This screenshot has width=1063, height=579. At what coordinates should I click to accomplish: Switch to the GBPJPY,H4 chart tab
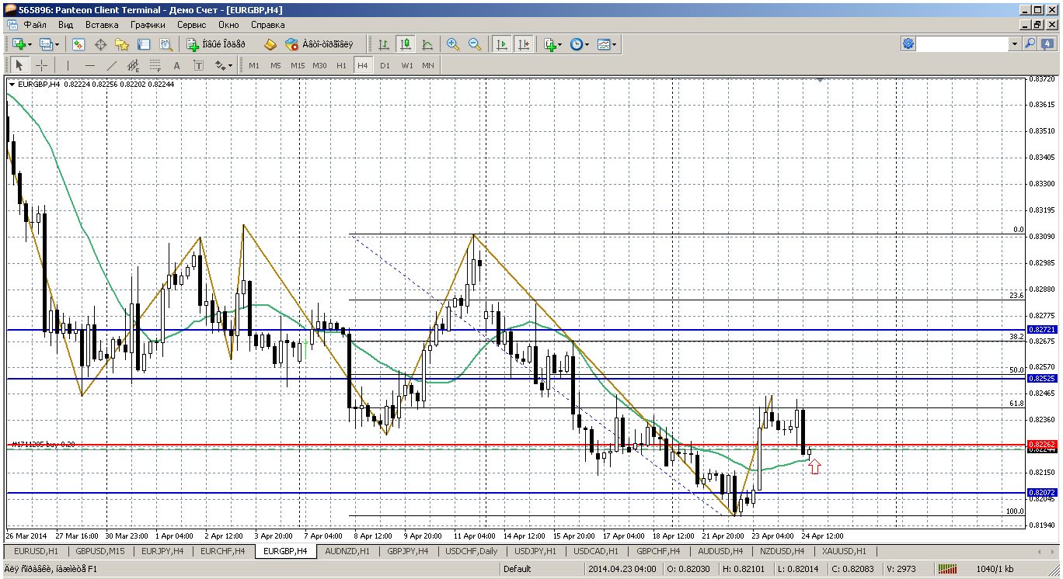(407, 551)
